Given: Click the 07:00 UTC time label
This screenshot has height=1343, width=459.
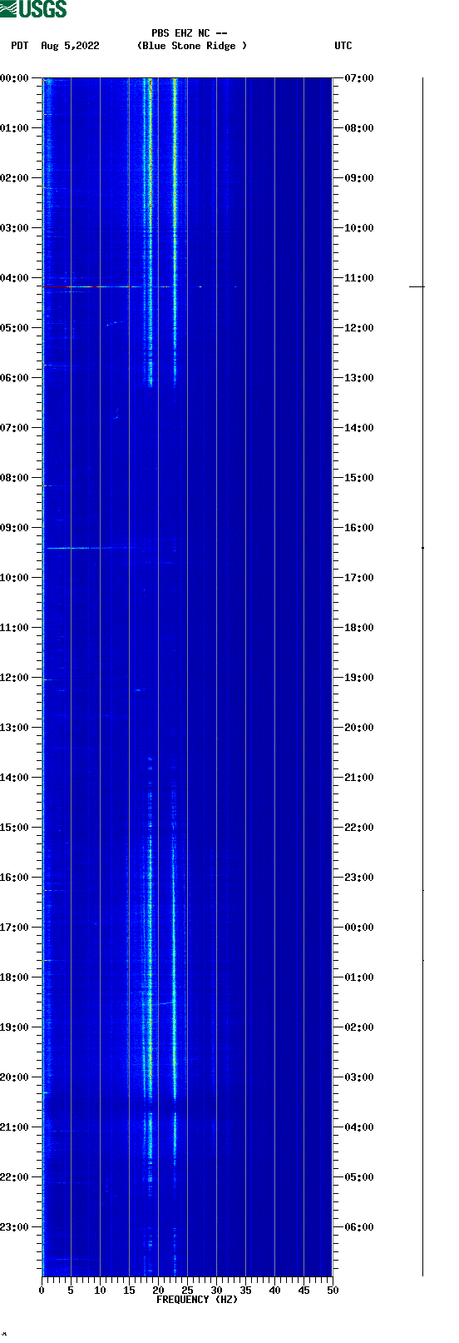Looking at the screenshot, I should coord(359,78).
